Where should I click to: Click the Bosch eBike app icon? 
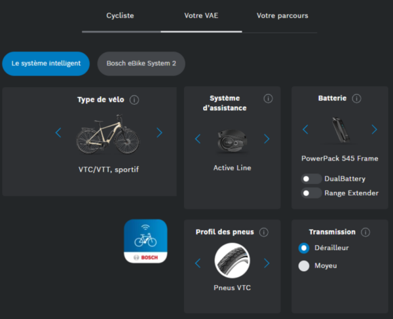145,241
